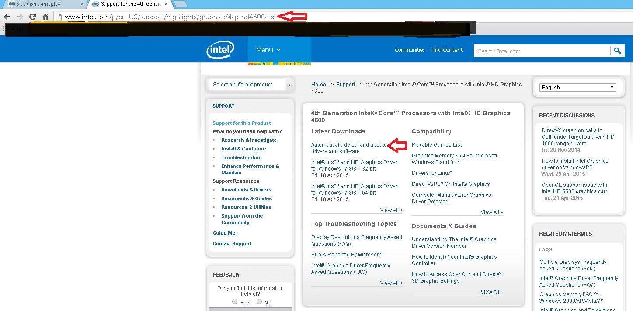
Task: Close the sluggish gameplay tab
Action: coord(82,4)
